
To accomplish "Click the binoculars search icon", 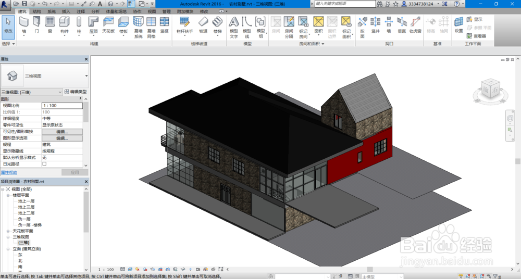I will coord(379,4).
